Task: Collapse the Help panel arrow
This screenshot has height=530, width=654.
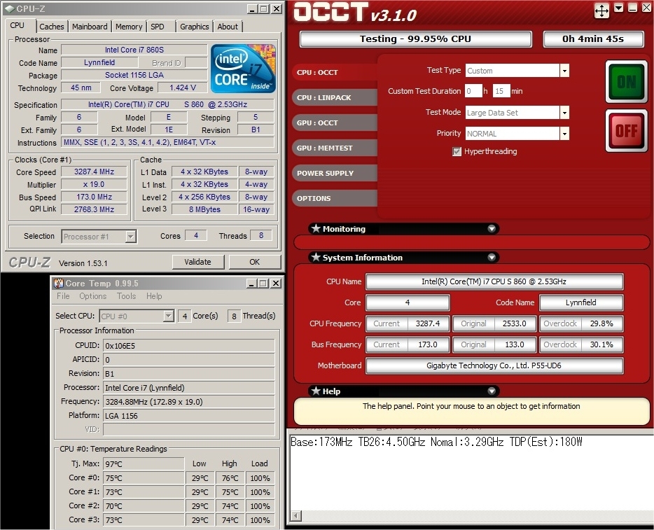Action: pos(492,391)
